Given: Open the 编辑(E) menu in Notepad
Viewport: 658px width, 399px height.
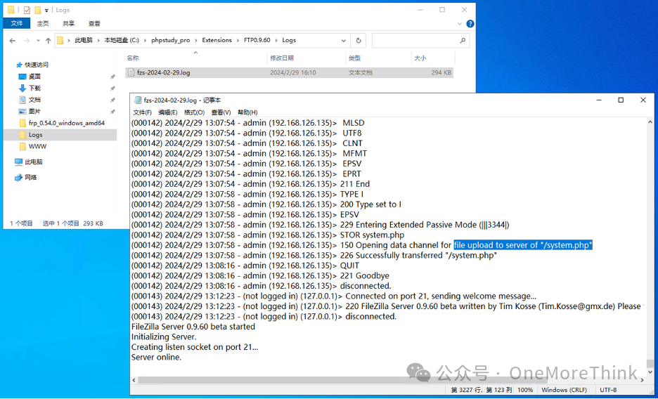Looking at the screenshot, I should click(168, 112).
